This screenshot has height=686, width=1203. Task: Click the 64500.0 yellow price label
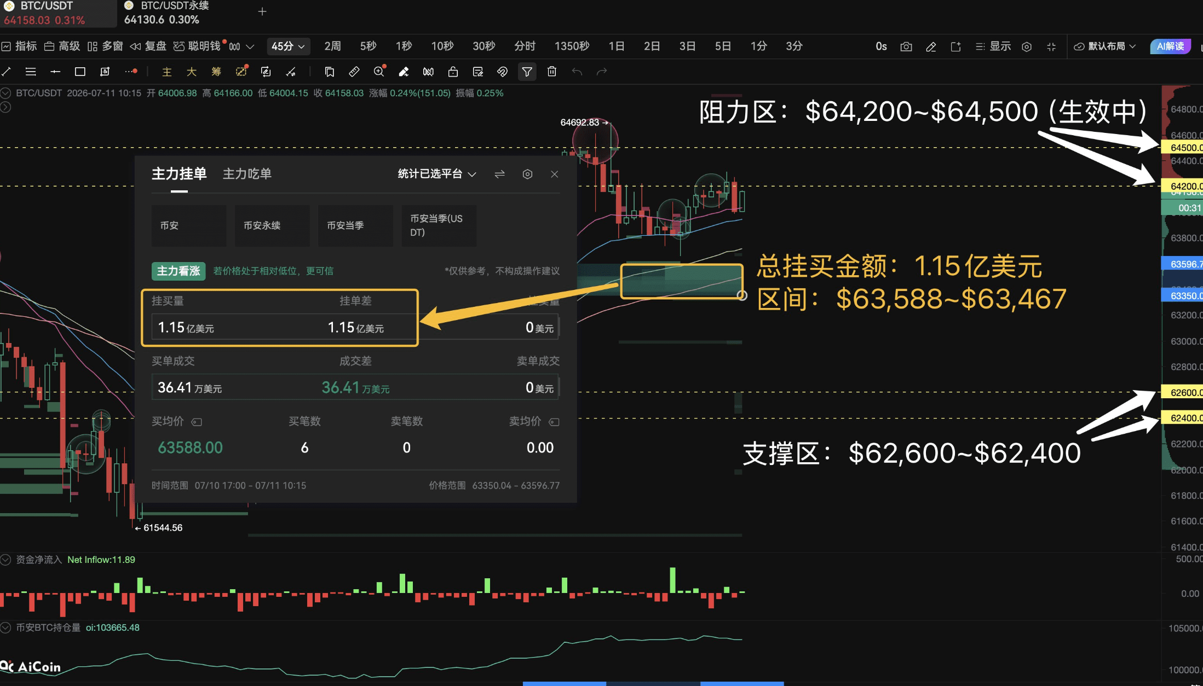(1182, 148)
